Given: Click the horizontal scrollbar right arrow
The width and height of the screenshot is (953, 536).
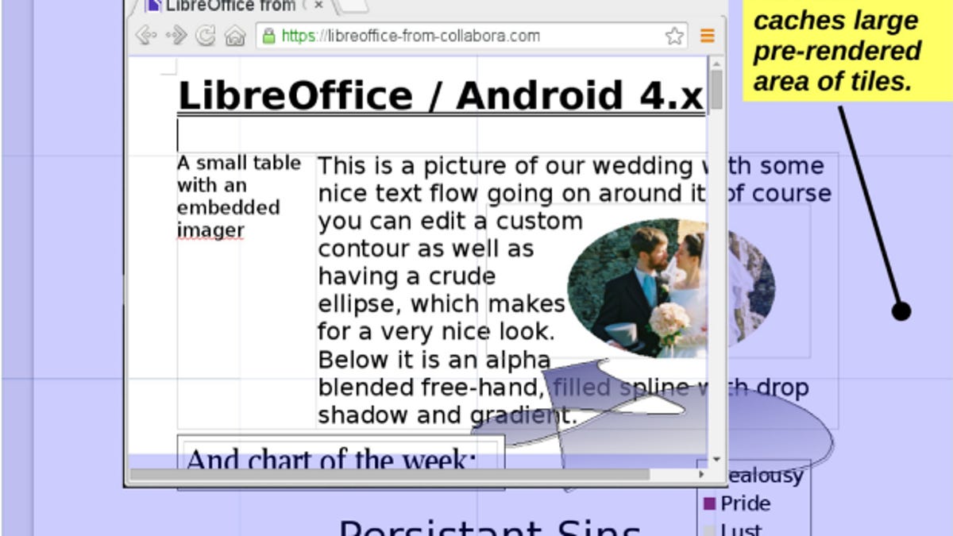Looking at the screenshot, I should pyautogui.click(x=701, y=474).
